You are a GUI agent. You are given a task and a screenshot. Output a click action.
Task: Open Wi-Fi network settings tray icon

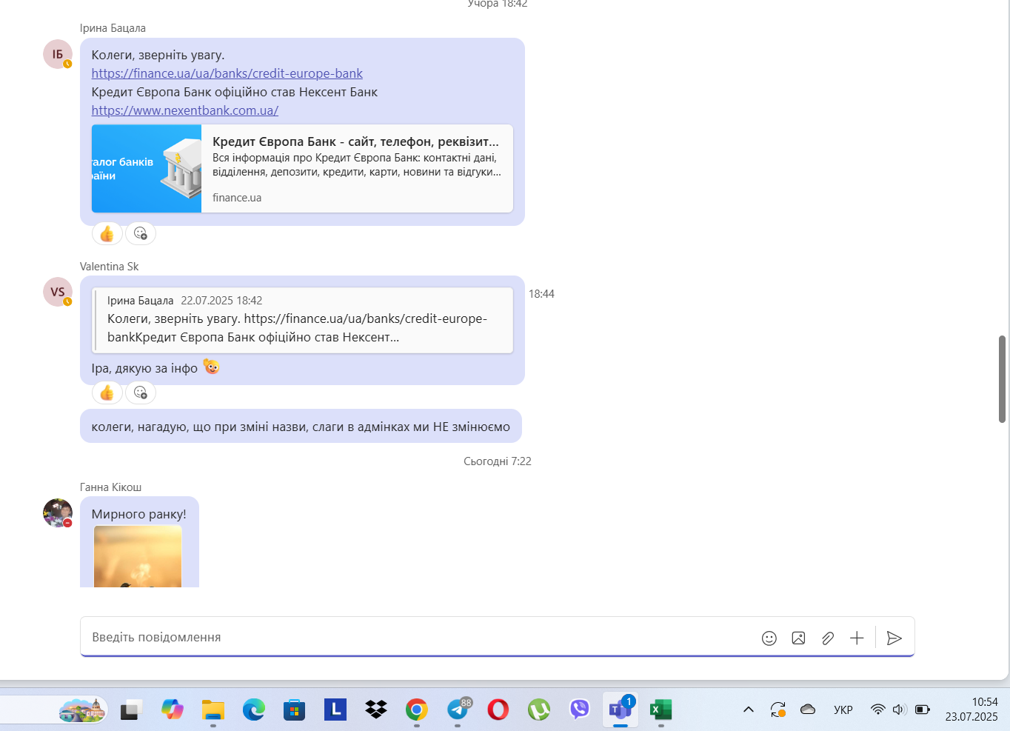coord(878,710)
